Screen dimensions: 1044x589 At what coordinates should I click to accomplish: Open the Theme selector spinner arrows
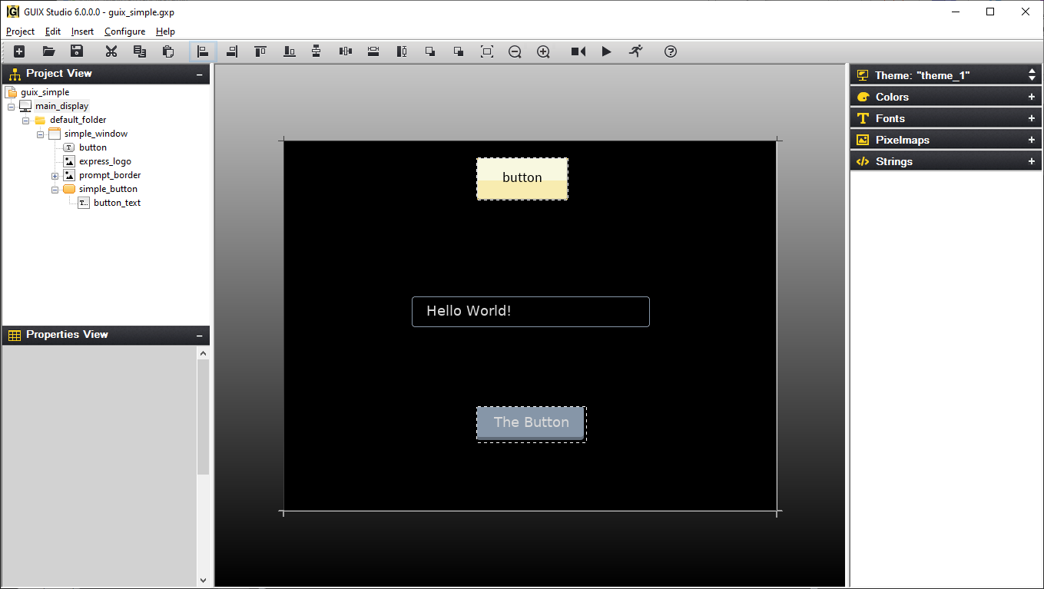pyautogui.click(x=1032, y=74)
